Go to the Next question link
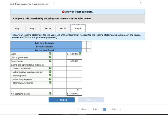Image resolution: width=168 pixels, height=115 pixels. tap(117, 109)
